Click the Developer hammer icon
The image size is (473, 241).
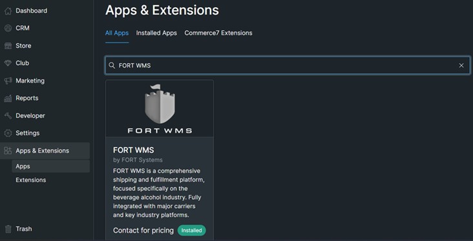pos(8,115)
